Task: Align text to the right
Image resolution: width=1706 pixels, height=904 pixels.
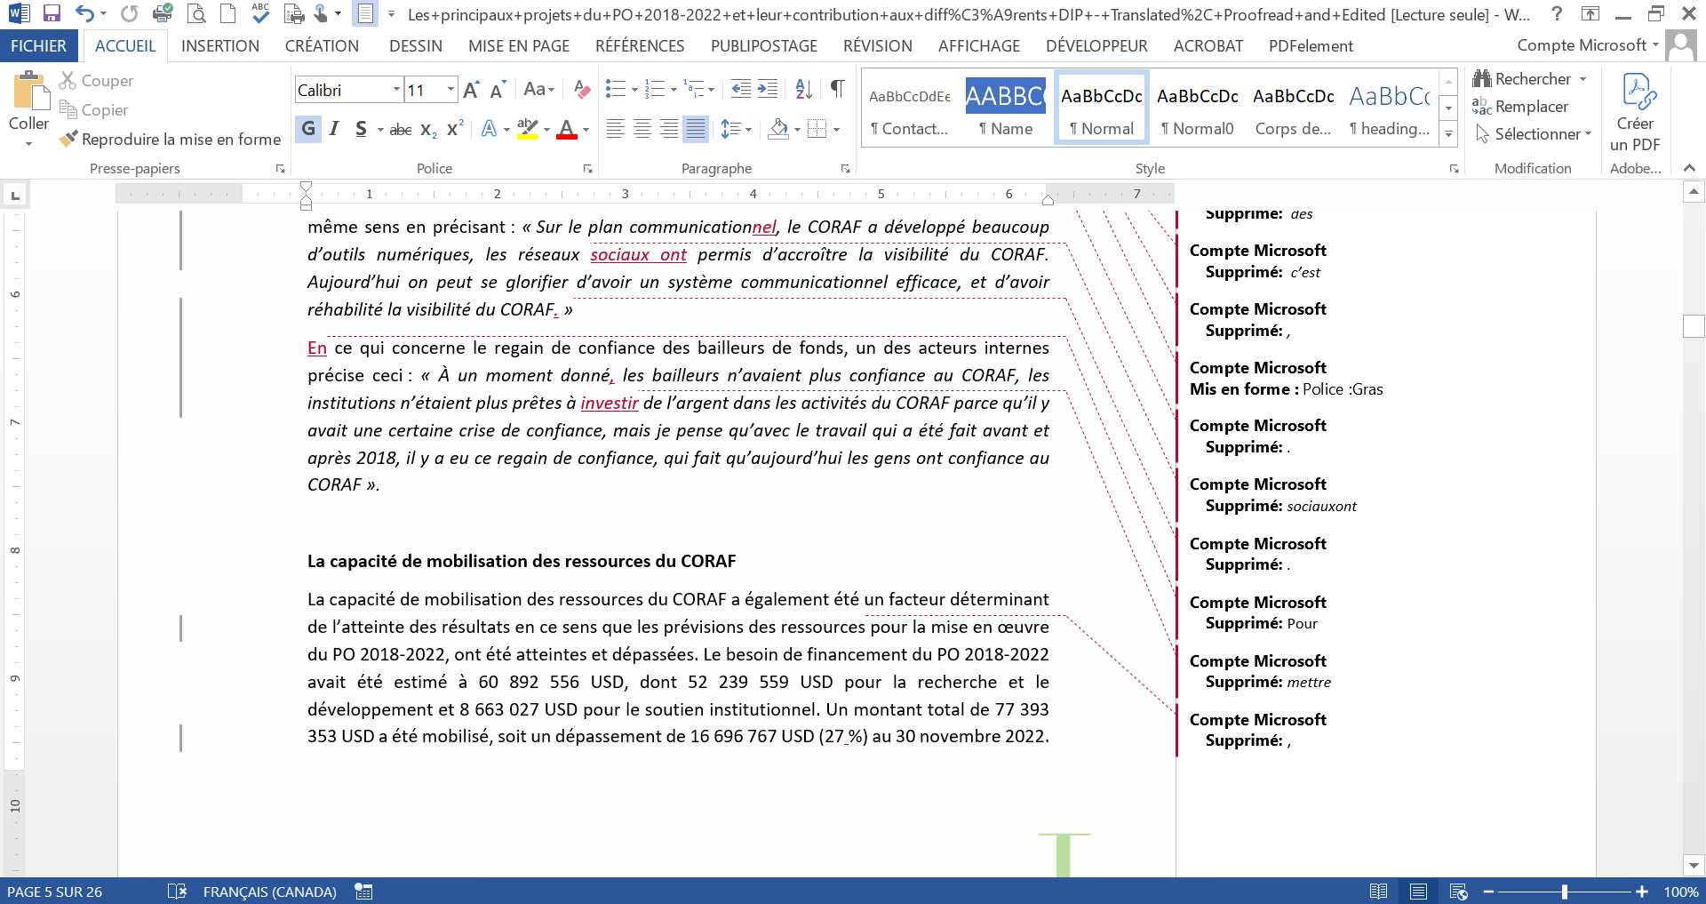Action: (x=669, y=130)
